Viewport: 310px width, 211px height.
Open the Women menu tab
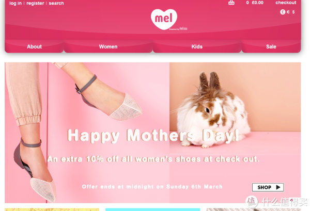pos(108,46)
